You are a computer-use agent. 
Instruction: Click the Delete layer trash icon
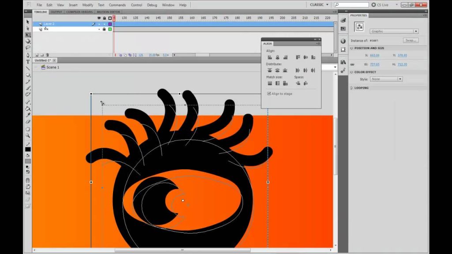tap(47, 55)
